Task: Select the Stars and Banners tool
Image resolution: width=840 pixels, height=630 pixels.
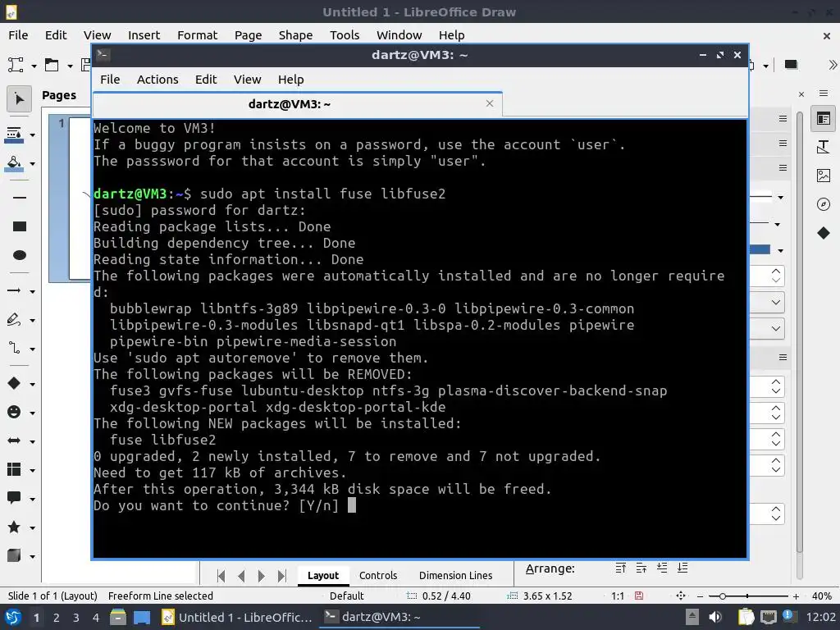Action: (14, 527)
